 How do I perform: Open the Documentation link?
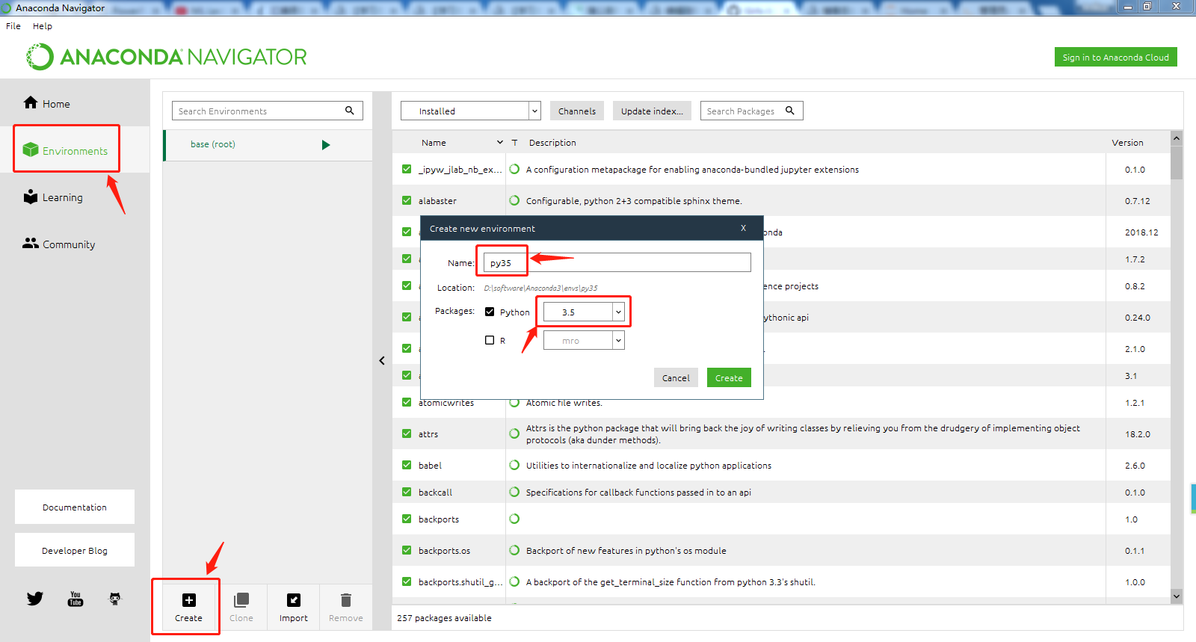75,507
